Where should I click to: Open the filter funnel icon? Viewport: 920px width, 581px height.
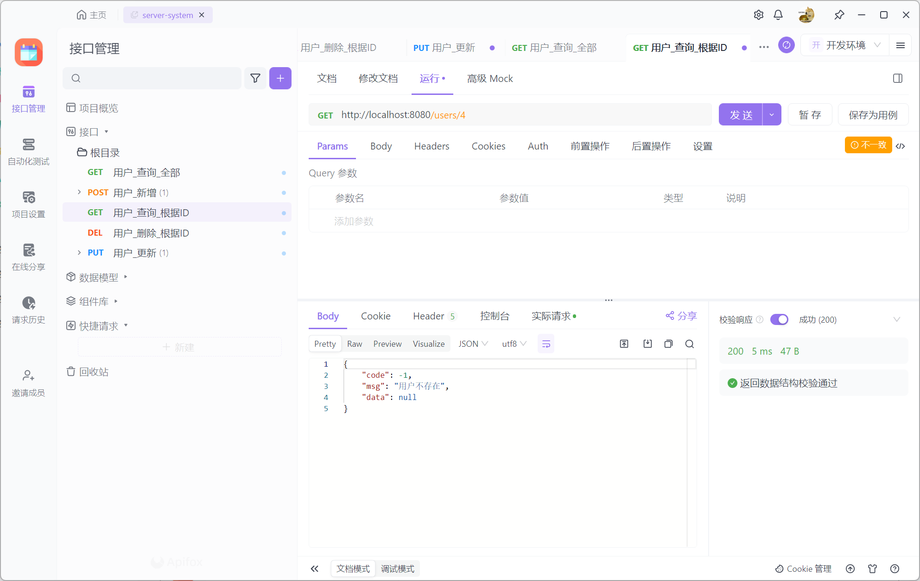pyautogui.click(x=255, y=78)
